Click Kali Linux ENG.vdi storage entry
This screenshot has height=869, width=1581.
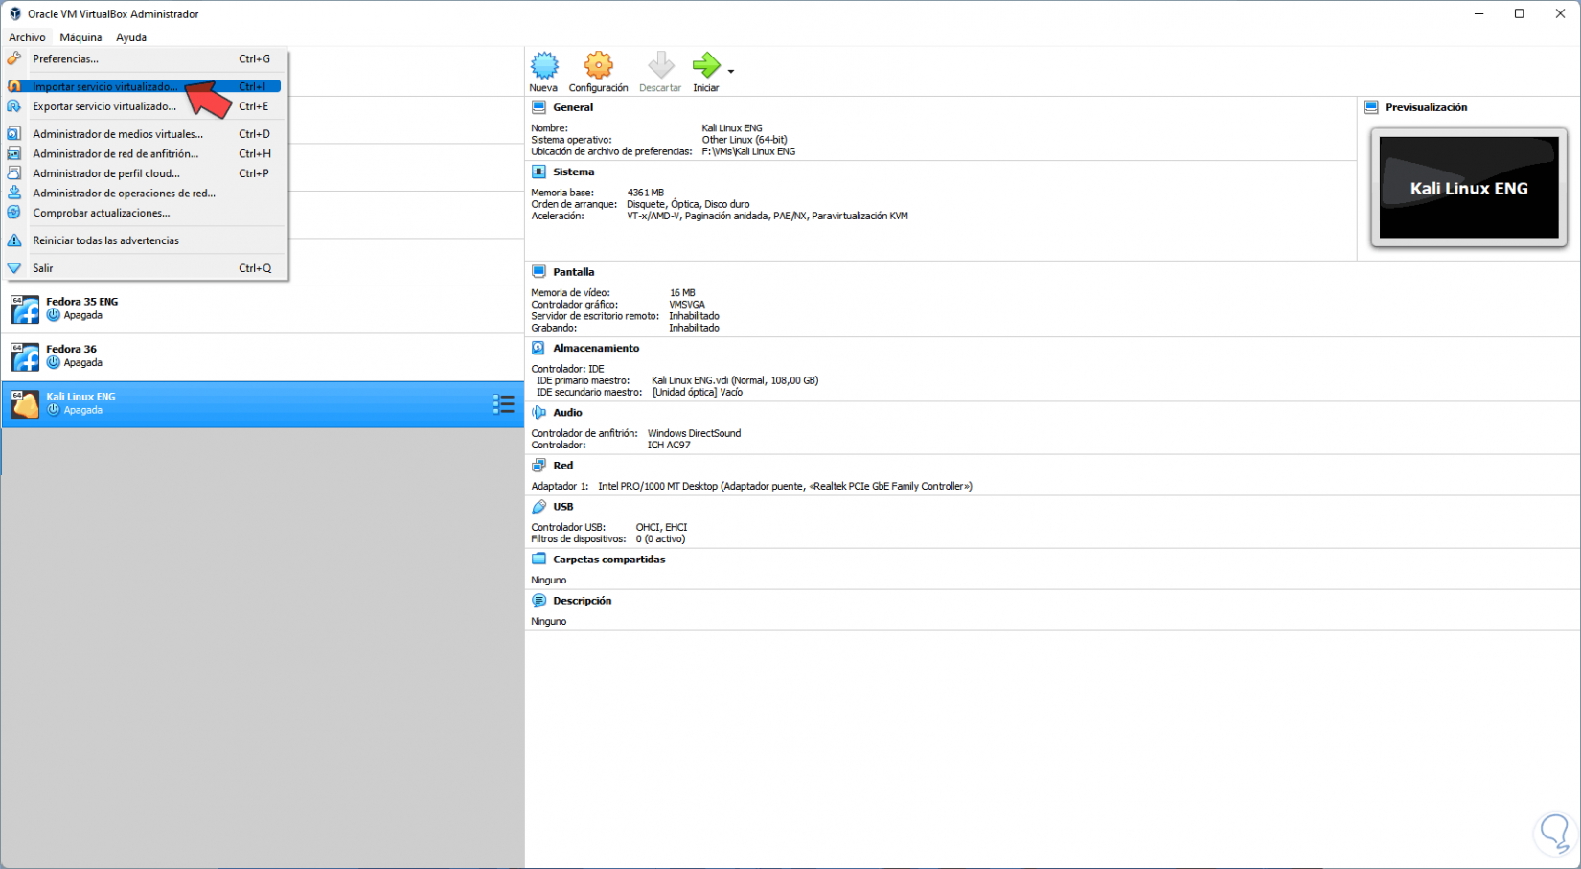735,380
